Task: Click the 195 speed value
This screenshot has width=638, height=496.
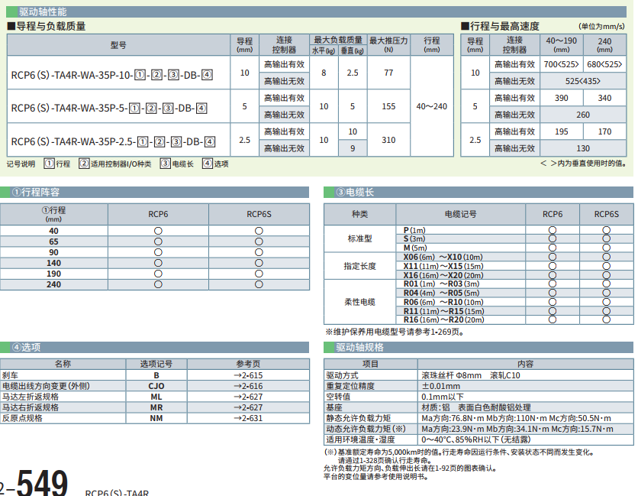Action: coord(562,131)
